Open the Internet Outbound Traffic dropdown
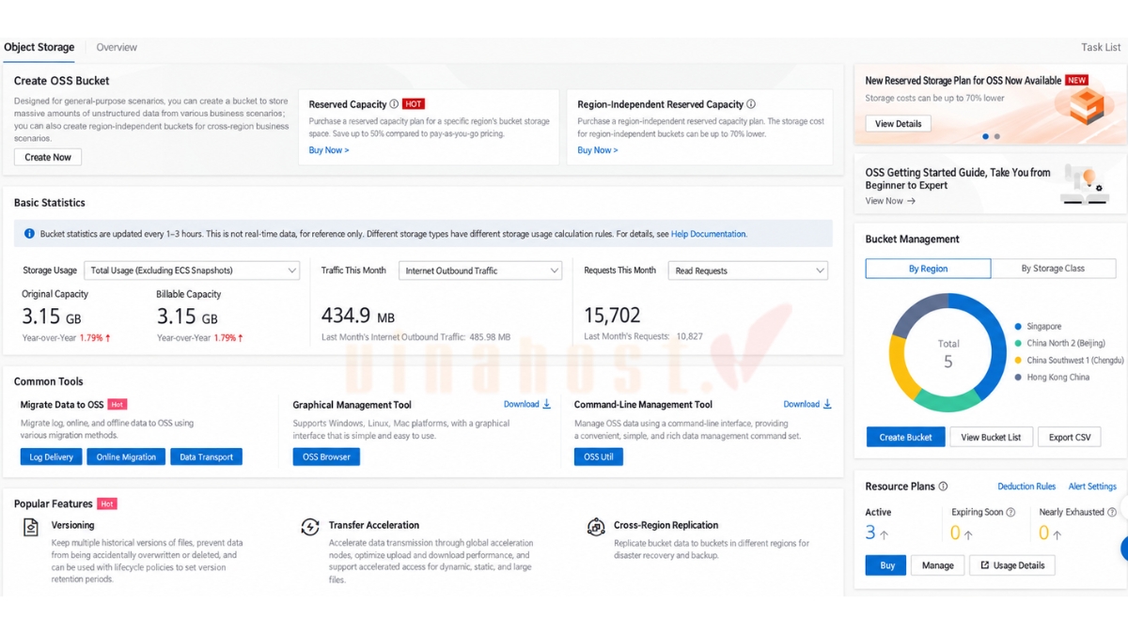This screenshot has width=1128, height=634. tap(480, 271)
